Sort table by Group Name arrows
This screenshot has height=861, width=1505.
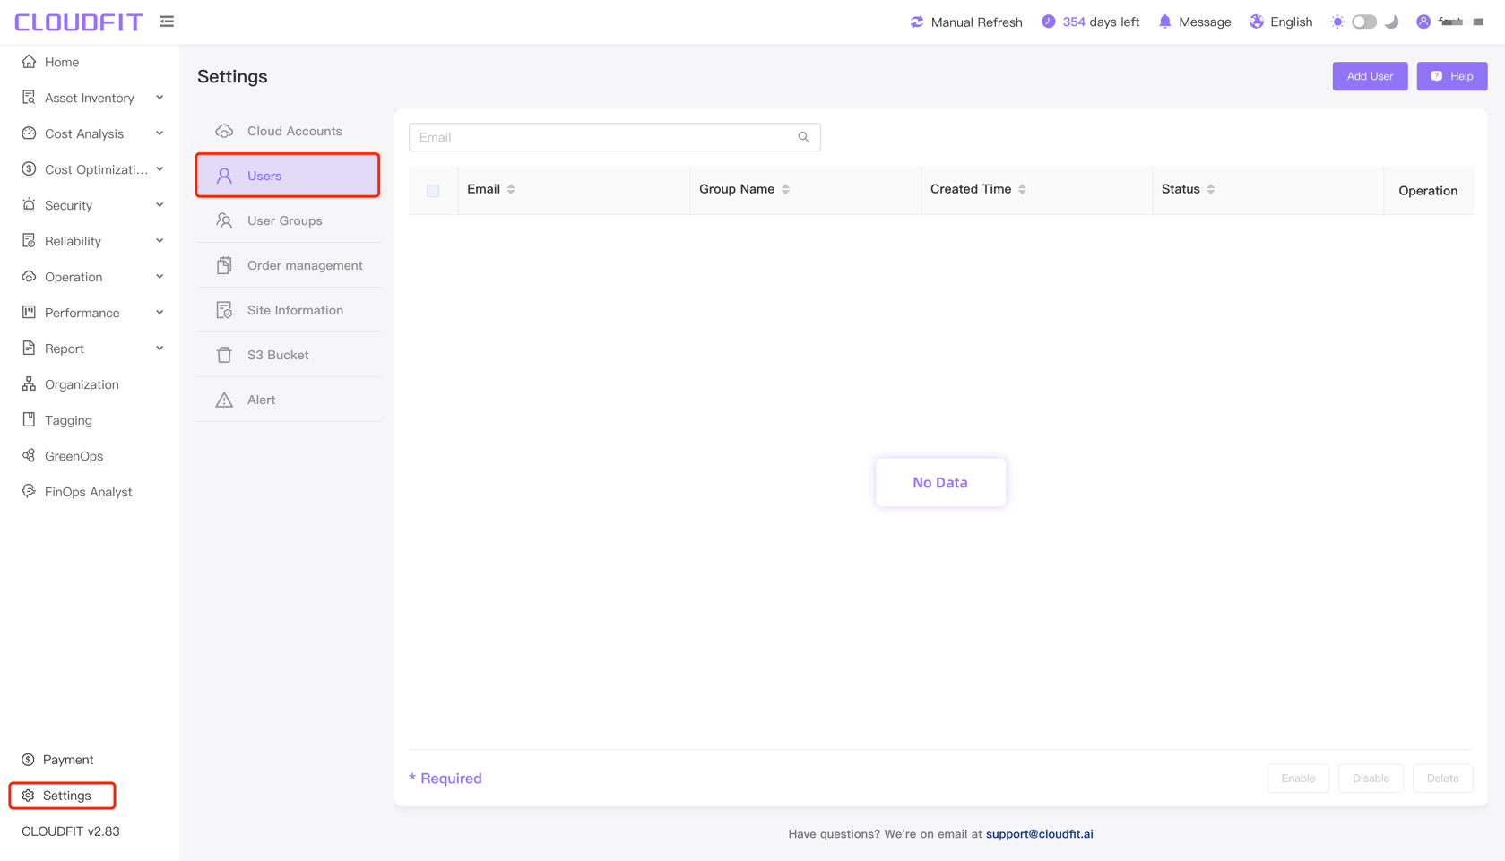point(785,189)
